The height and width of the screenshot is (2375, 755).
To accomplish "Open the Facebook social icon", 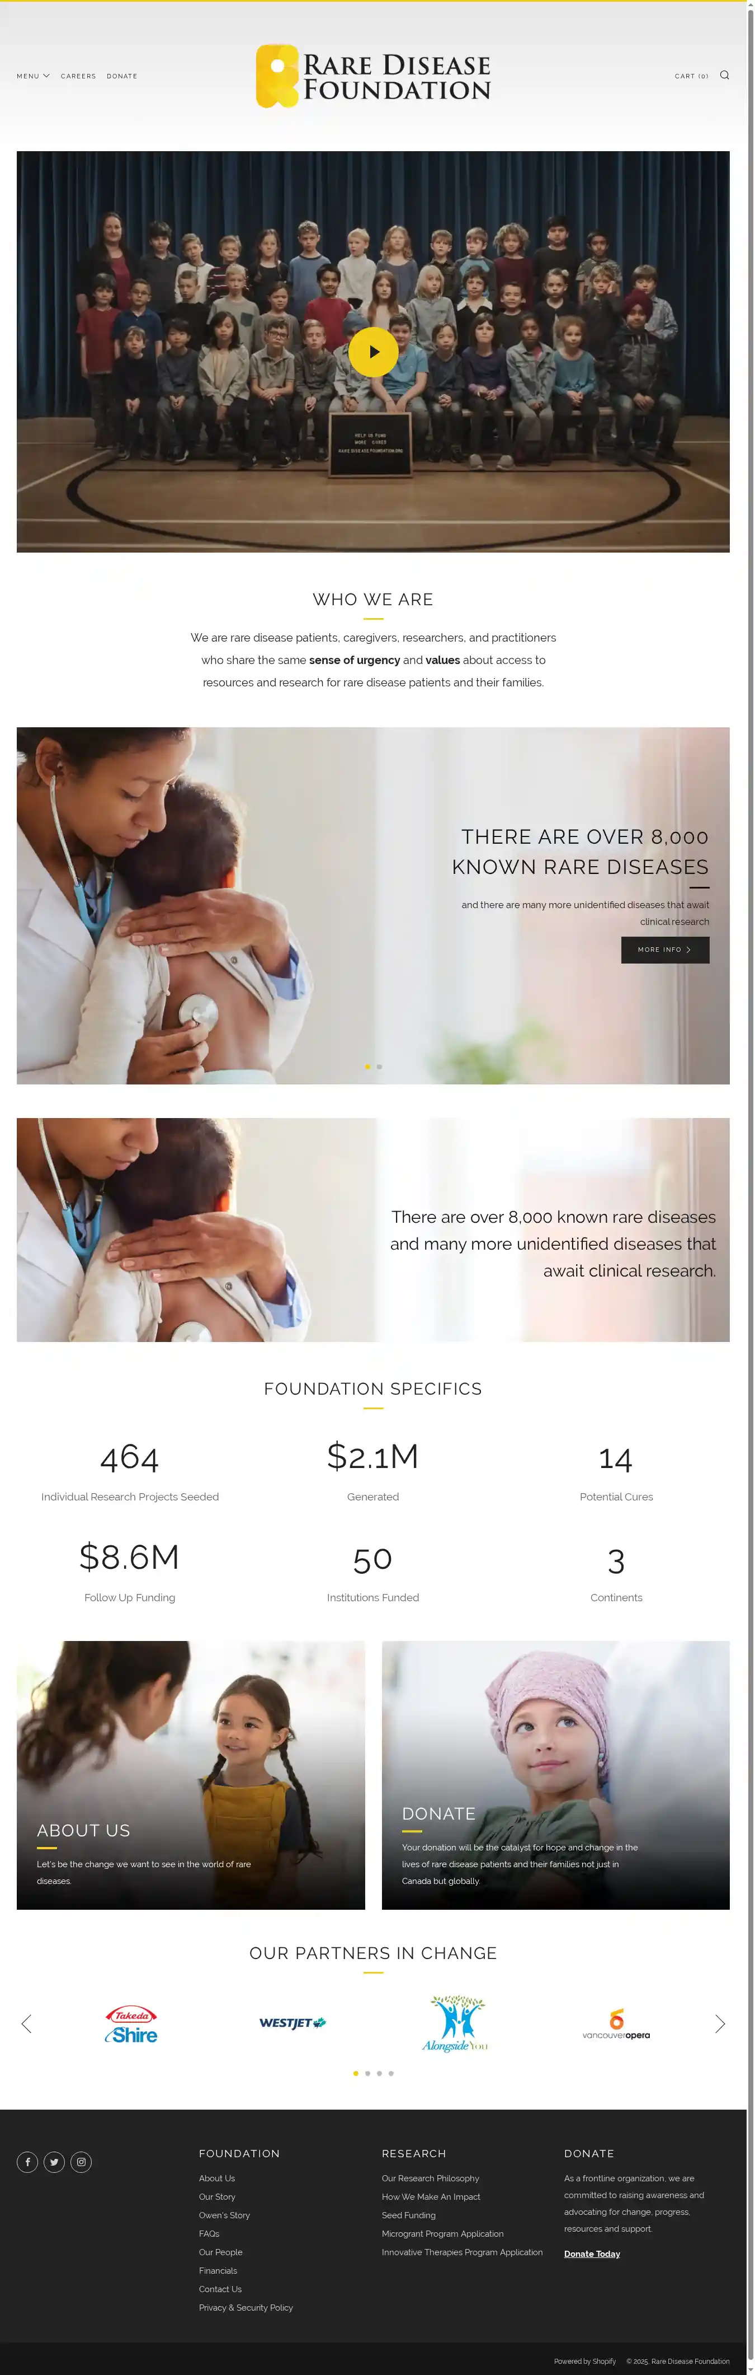I will tap(27, 2162).
